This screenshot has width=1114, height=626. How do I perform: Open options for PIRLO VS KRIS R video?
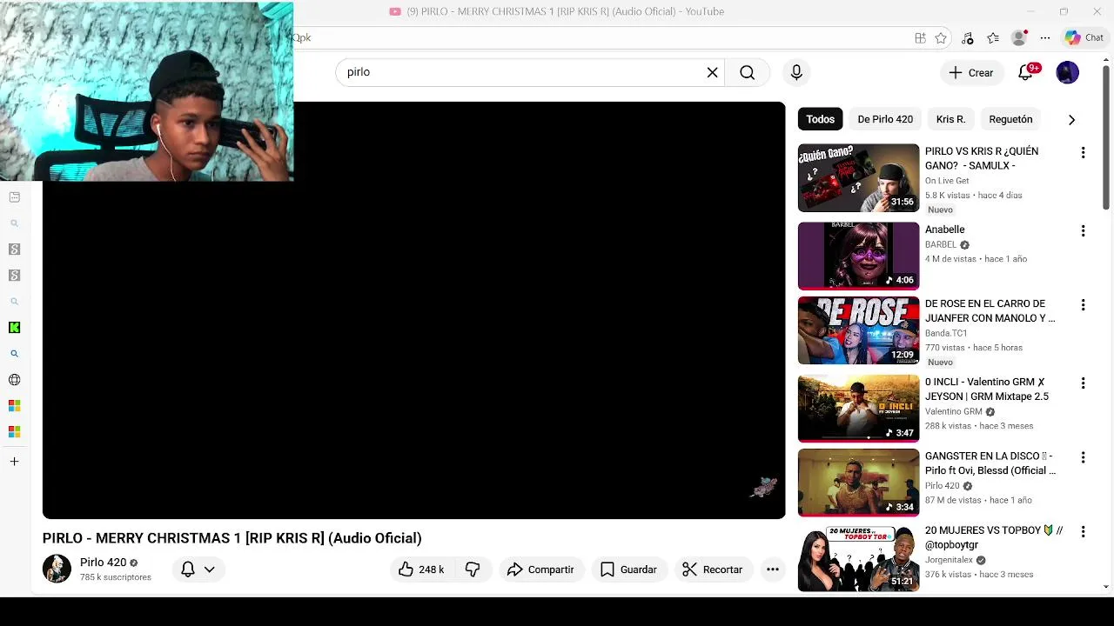coord(1083,153)
